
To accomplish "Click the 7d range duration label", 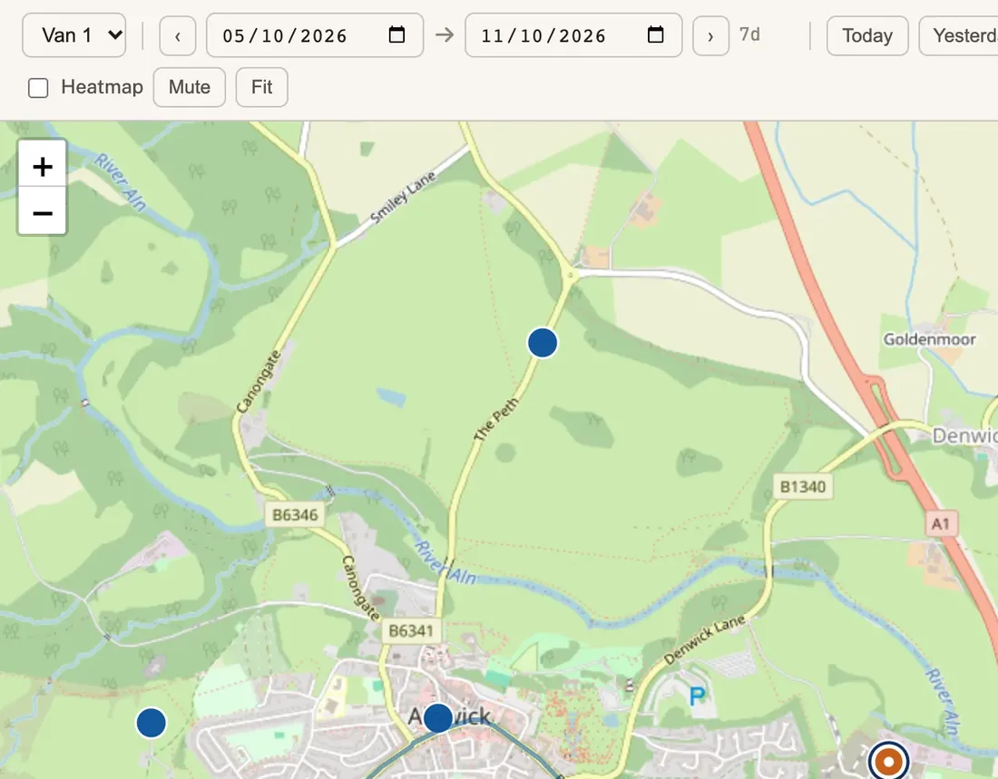I will [x=749, y=34].
